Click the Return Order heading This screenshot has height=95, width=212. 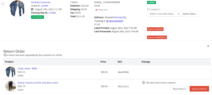point(14,51)
